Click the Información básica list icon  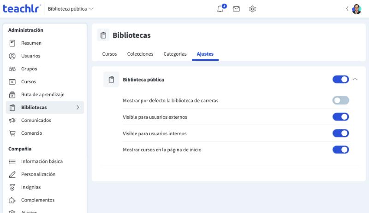(12, 161)
